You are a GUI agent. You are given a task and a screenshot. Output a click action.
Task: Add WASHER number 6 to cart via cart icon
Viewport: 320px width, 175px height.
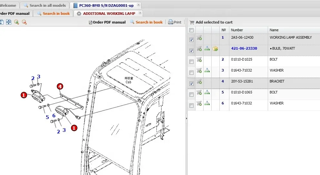[x=199, y=103]
